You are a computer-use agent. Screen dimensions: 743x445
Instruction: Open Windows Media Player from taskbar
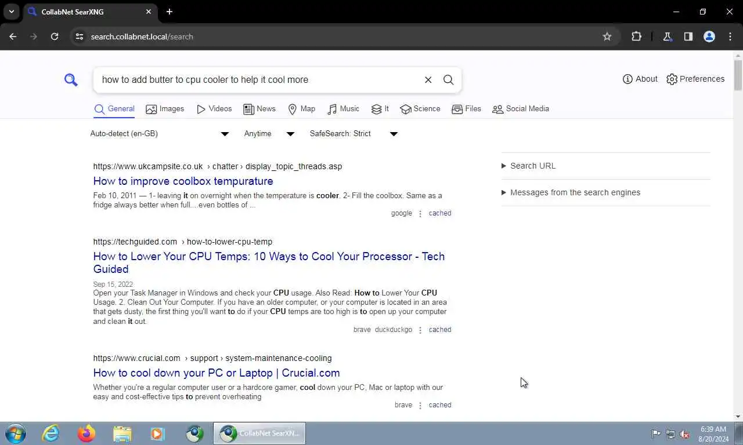pos(157,433)
